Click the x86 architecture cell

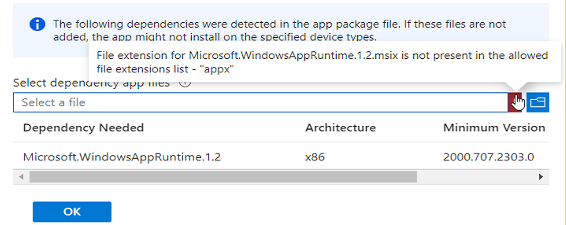pos(315,157)
